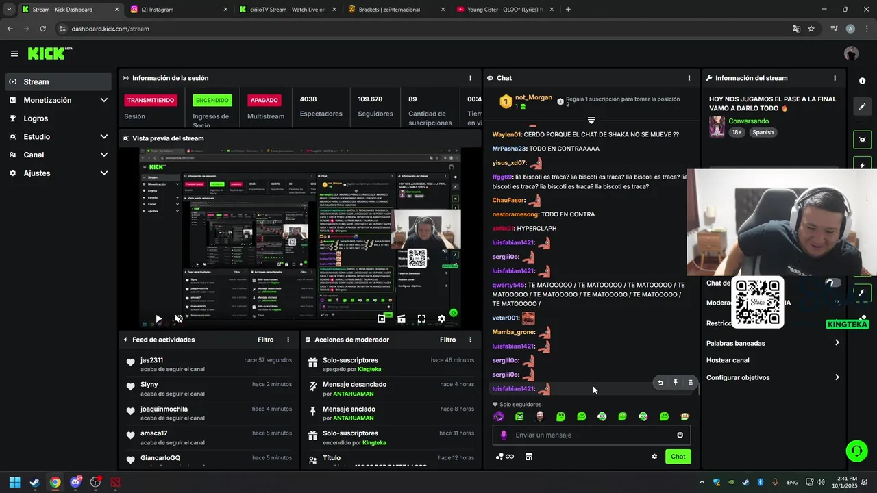
Task: Open Configurar objetivos arrow
Action: (837, 377)
